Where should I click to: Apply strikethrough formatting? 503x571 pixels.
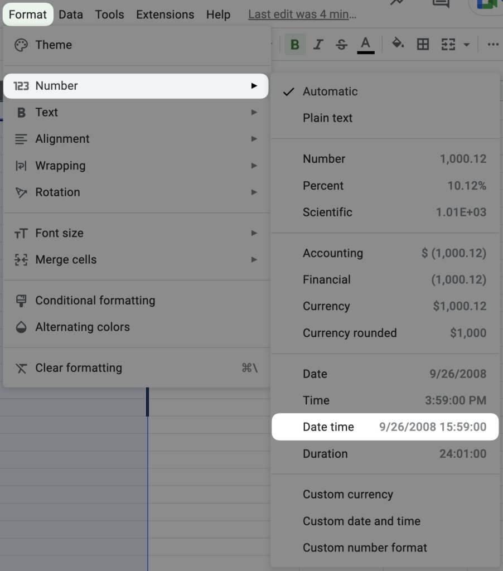[x=341, y=44]
